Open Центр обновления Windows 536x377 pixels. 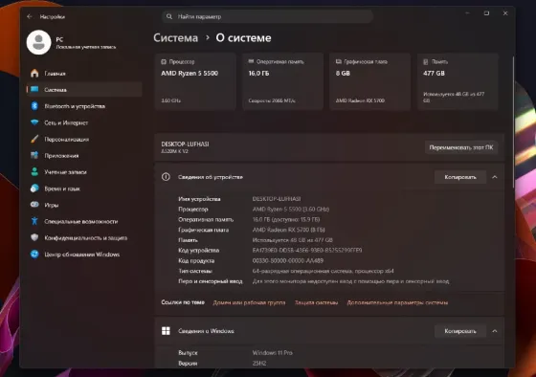(x=84, y=254)
